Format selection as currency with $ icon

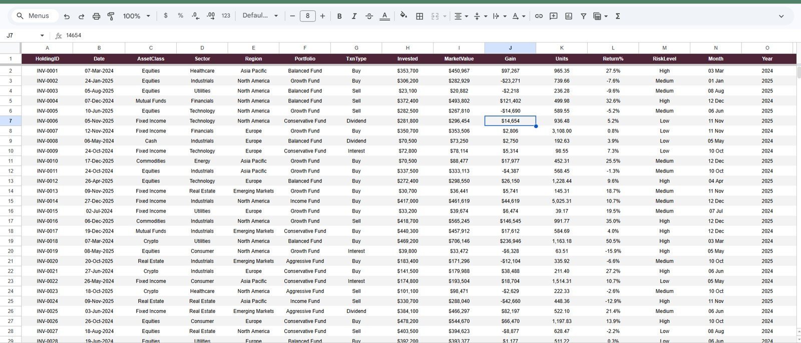point(166,16)
